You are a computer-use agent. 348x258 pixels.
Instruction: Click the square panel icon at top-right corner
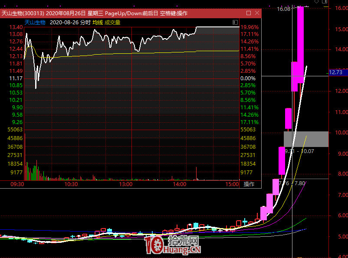(325, 2)
